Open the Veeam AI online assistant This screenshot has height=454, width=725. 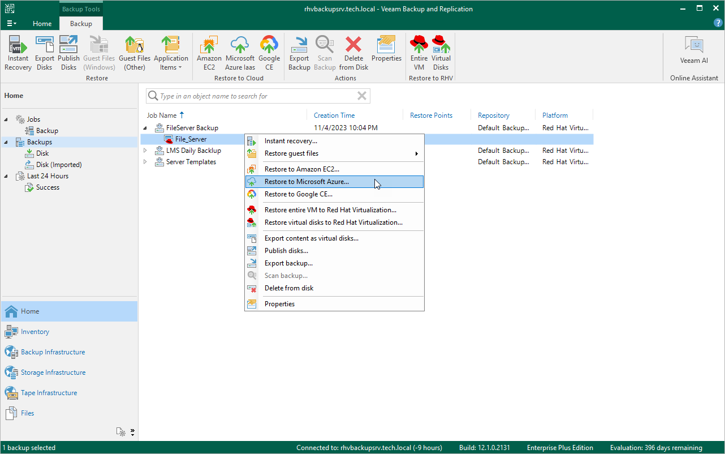click(694, 50)
